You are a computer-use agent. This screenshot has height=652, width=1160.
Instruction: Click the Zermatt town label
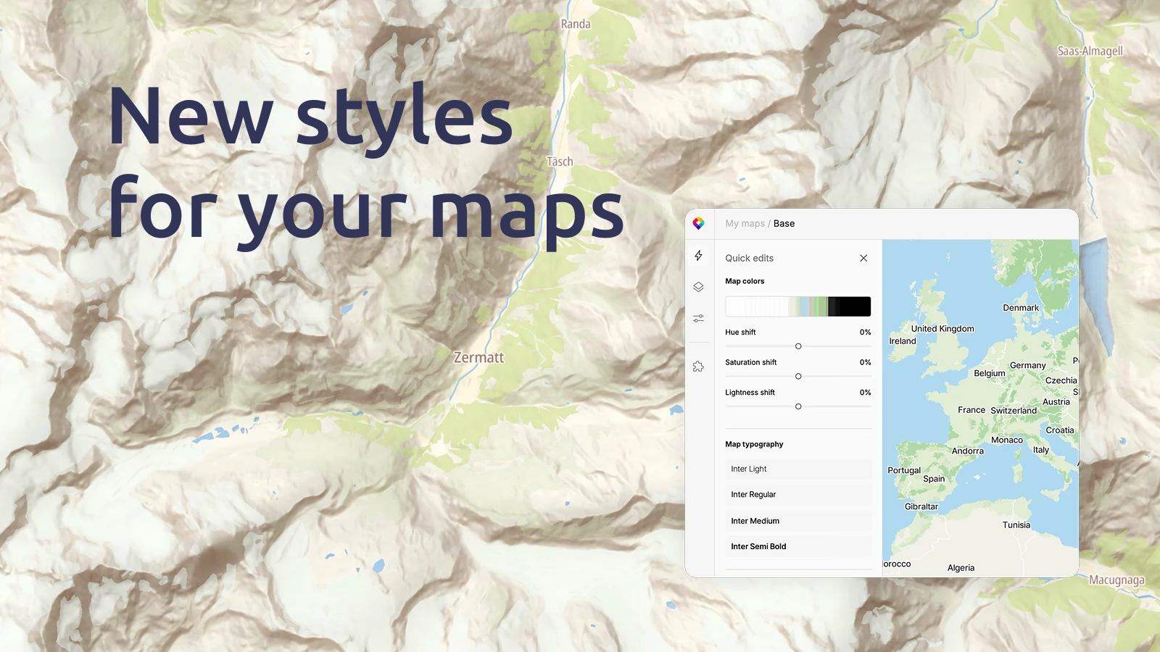pos(478,358)
